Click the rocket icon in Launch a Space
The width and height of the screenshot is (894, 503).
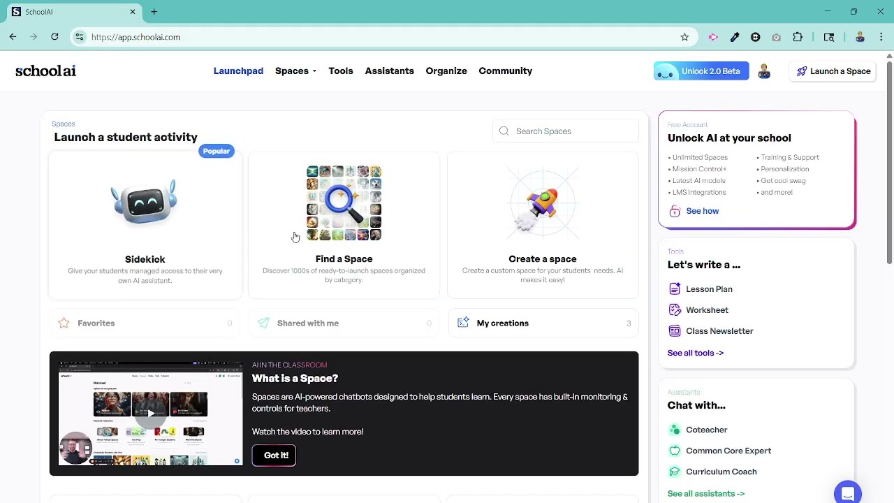point(802,71)
